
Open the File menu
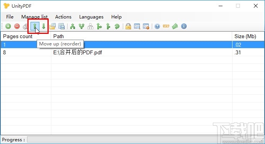tap(10, 17)
